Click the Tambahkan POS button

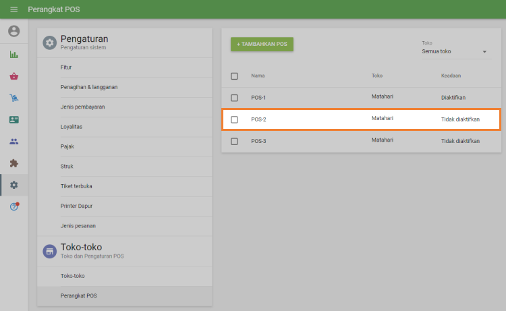(x=262, y=44)
